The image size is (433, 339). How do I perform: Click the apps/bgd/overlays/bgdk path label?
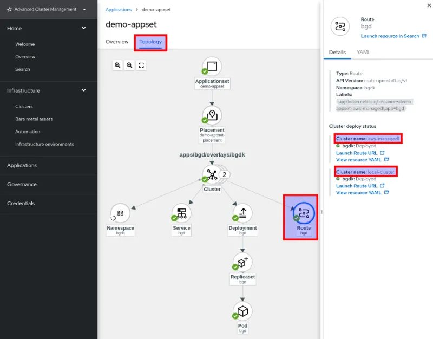pyautogui.click(x=212, y=154)
